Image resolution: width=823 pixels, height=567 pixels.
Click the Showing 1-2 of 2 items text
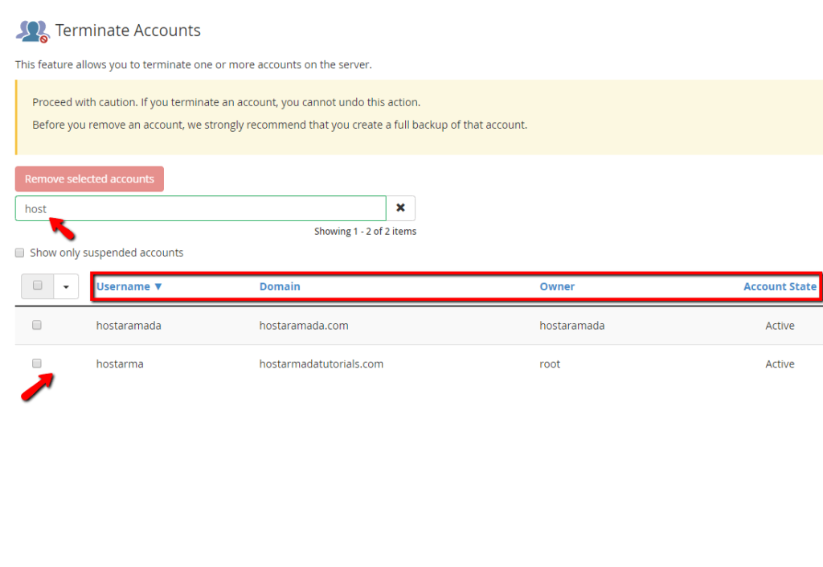[x=366, y=231]
